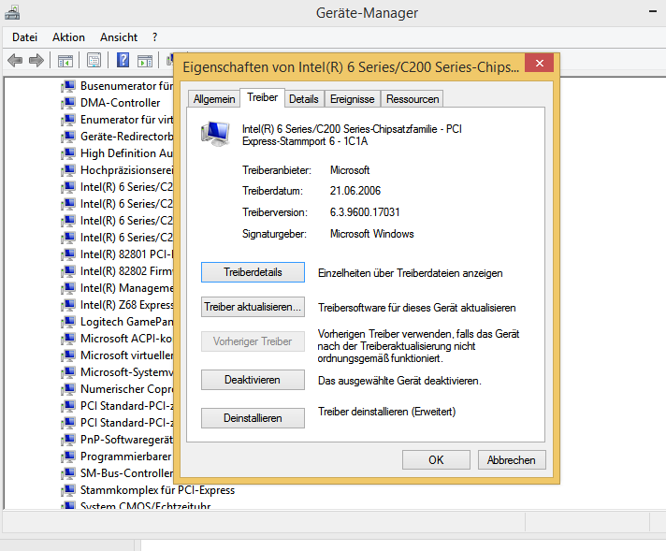Image resolution: width=666 pixels, height=551 pixels.
Task: Click the device icon beside Intel(R) 82801 PCI
Action: (68, 254)
